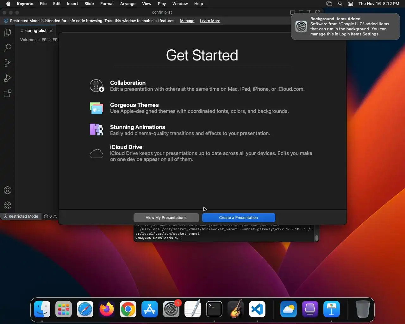Open Extensions view in VS Code
405x324 pixels.
pos(8,94)
